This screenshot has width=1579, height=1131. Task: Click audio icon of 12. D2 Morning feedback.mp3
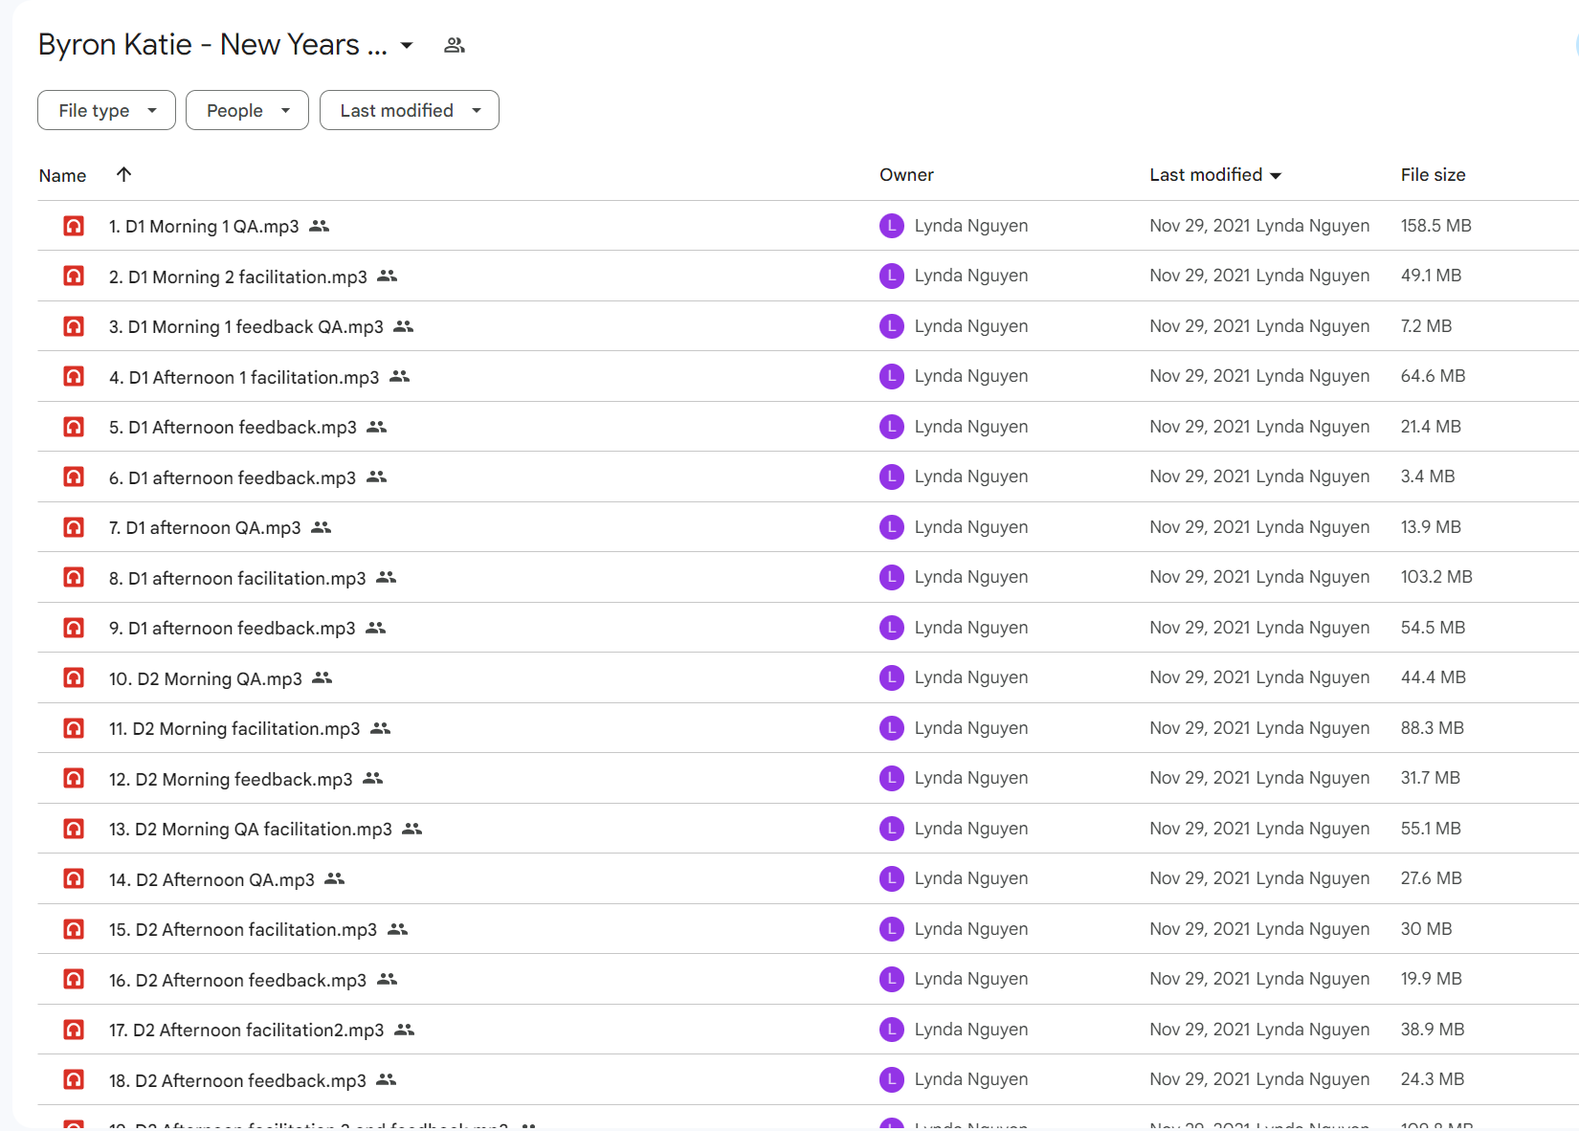pos(74,779)
